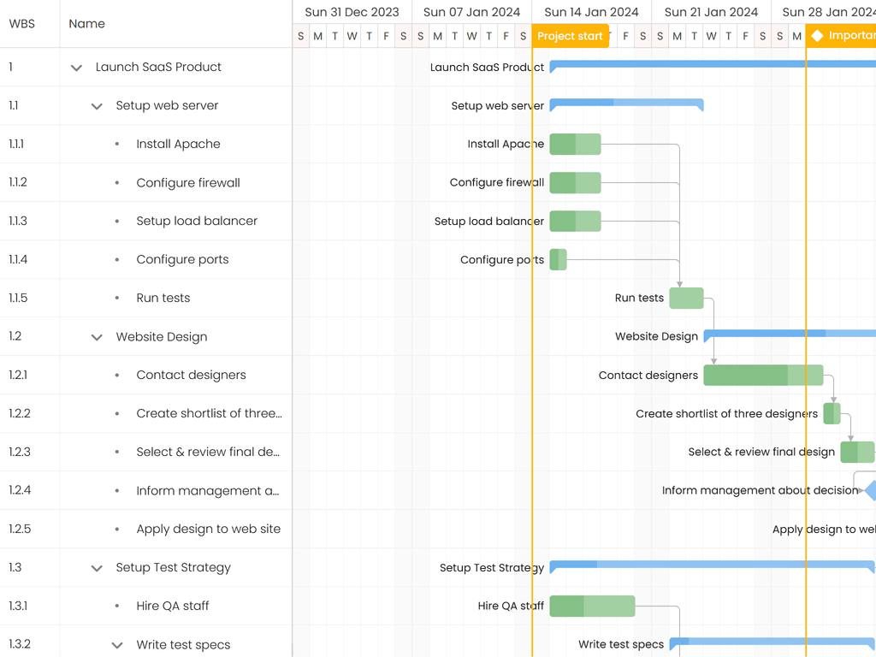Image resolution: width=876 pixels, height=657 pixels.
Task: Click the WBS column header
Action: (x=22, y=24)
